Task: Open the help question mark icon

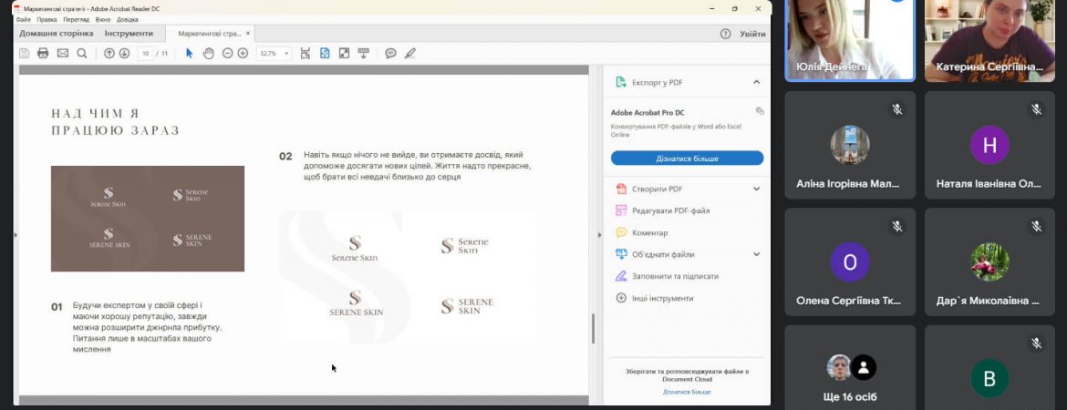Action: 725,34
